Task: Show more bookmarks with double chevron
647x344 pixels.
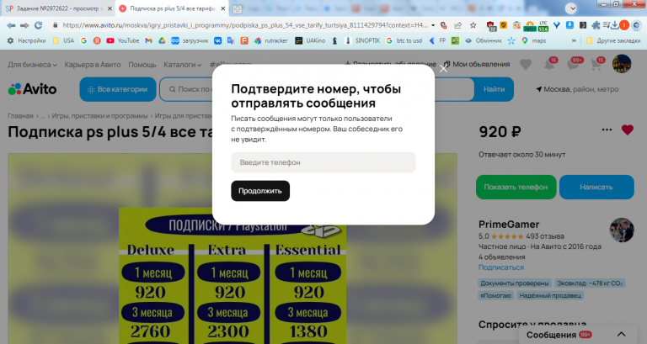Action: 574,40
